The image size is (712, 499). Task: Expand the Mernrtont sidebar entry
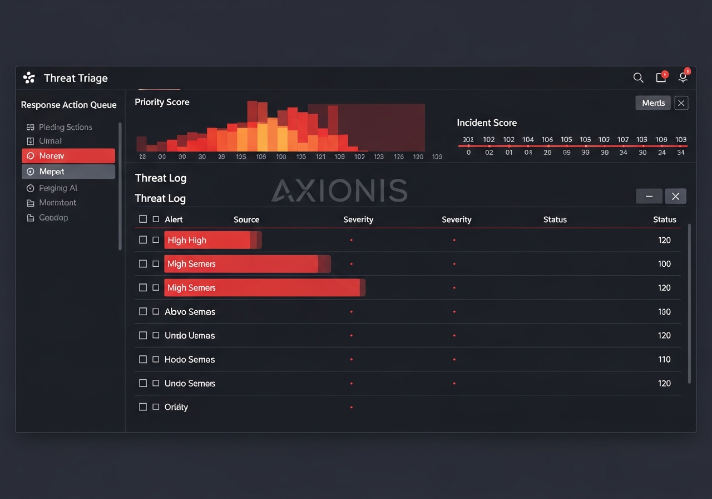click(57, 202)
